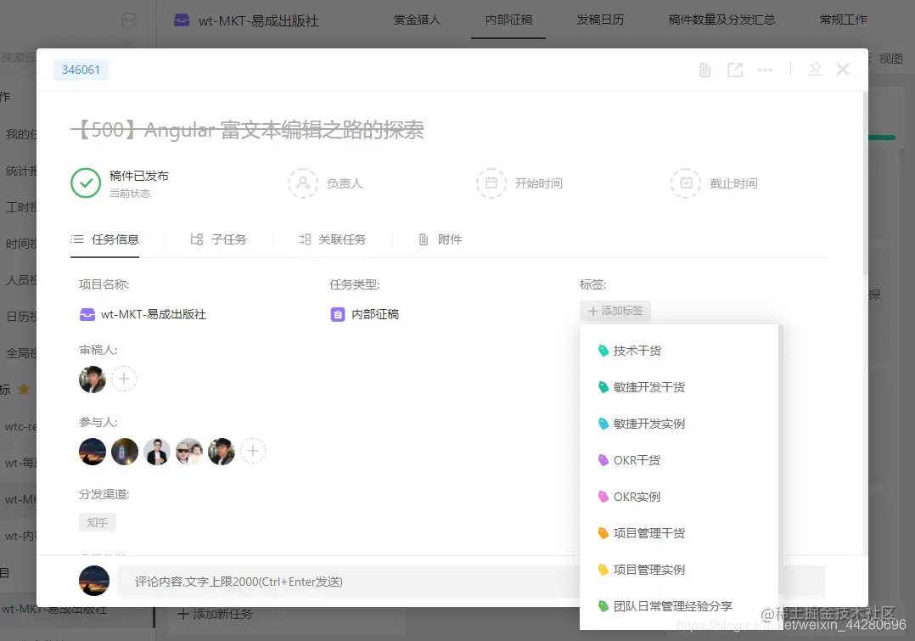
Task: Open the add reviewer plus icon
Action: tap(124, 379)
